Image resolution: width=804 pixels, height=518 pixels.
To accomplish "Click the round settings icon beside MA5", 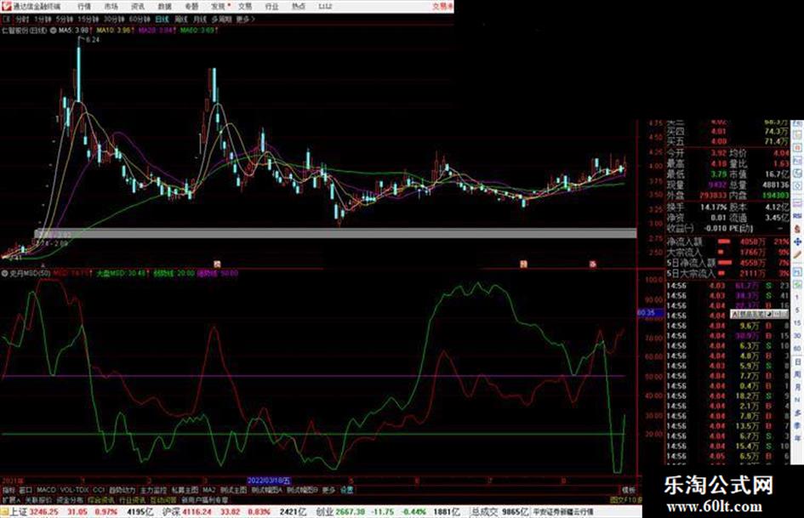I will point(54,31).
